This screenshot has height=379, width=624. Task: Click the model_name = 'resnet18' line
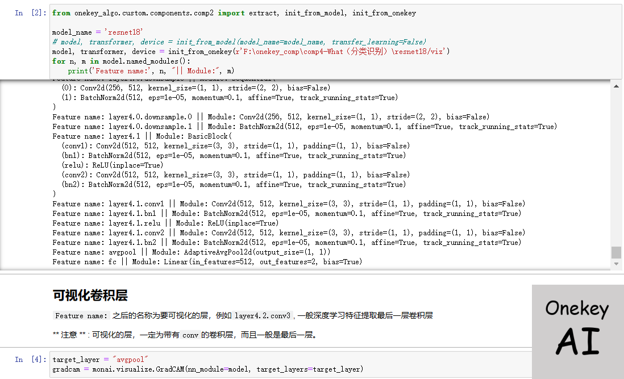pos(97,32)
